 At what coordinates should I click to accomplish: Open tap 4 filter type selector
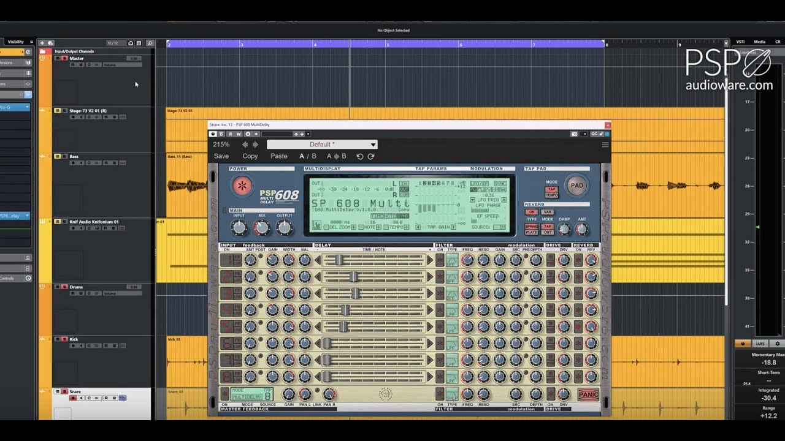click(452, 310)
